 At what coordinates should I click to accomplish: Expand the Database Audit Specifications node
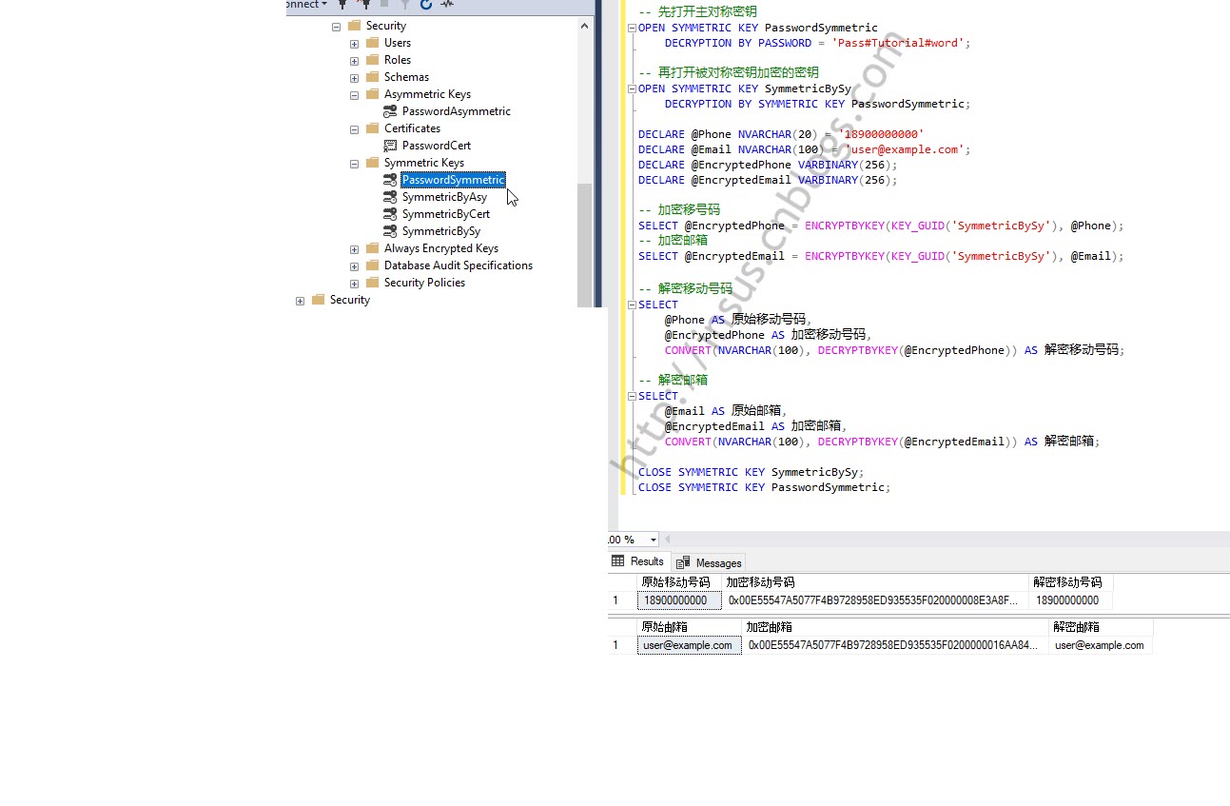click(354, 266)
